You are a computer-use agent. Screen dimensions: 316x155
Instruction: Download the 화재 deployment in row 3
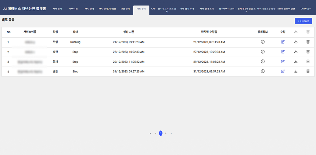point(296,62)
